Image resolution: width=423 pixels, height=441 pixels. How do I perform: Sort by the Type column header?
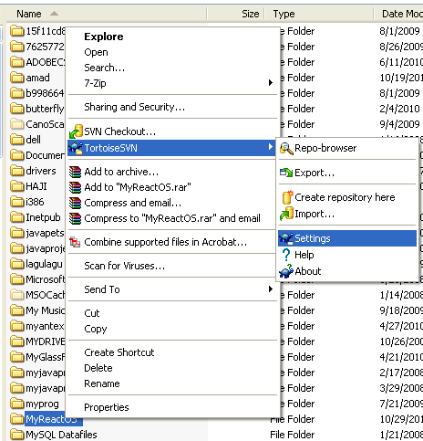pos(319,14)
